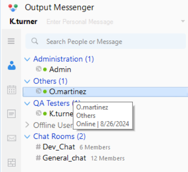Collapse the Administration group

(27, 59)
